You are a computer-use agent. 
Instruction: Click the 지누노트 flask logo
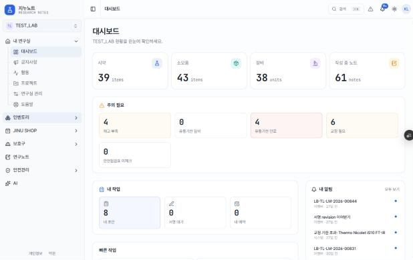pos(10,10)
